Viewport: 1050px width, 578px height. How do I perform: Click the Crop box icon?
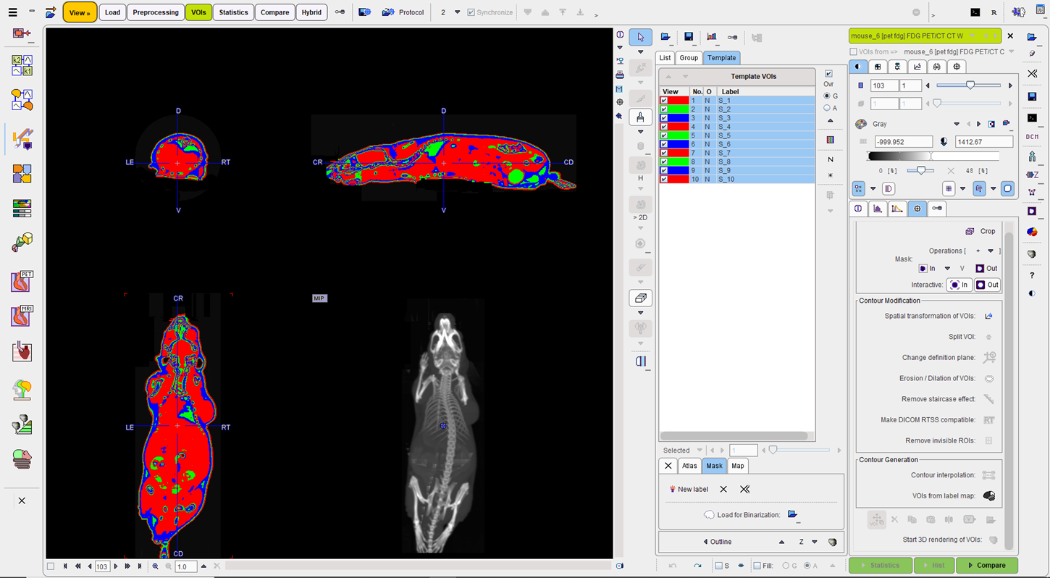pos(970,231)
